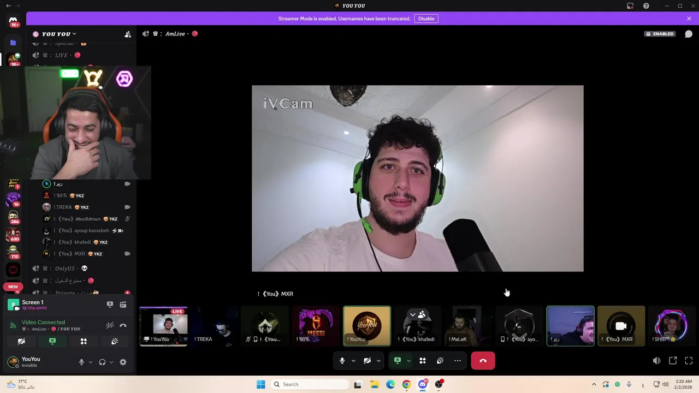
Task: Select kha1edi in the voice member list
Action: pos(87,242)
